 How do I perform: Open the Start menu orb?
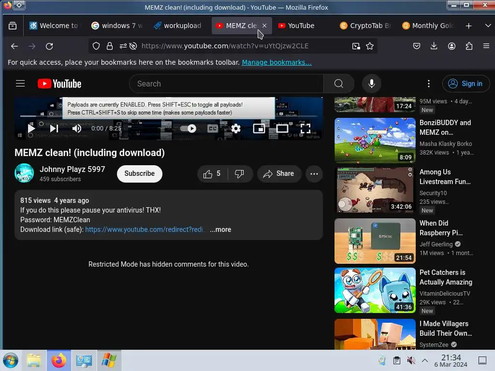[11, 360]
